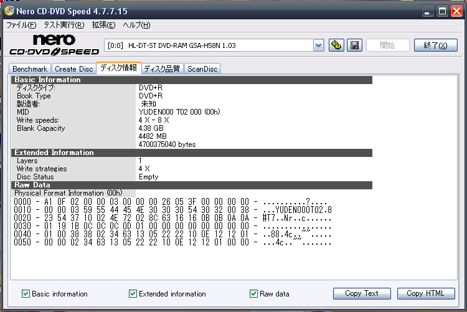Click the 開始 start button

pyautogui.click(x=387, y=45)
